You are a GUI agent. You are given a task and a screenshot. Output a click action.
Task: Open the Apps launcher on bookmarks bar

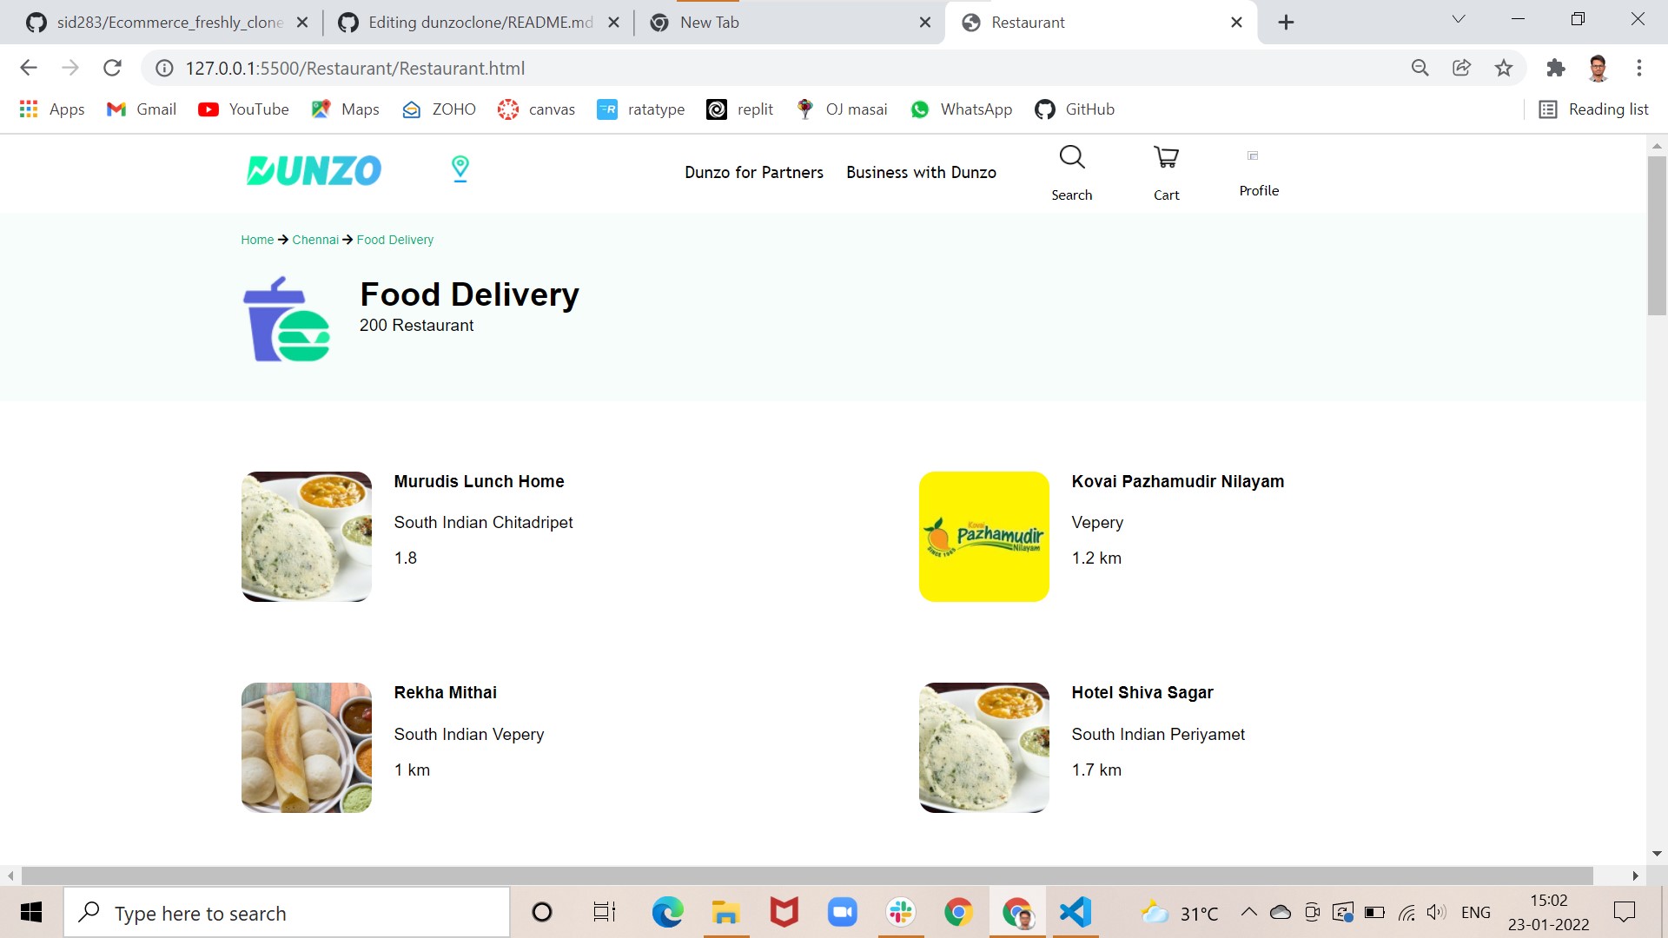point(29,109)
